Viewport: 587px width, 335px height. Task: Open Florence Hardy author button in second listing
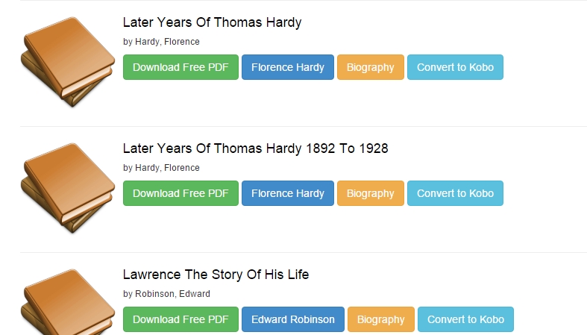[288, 193]
